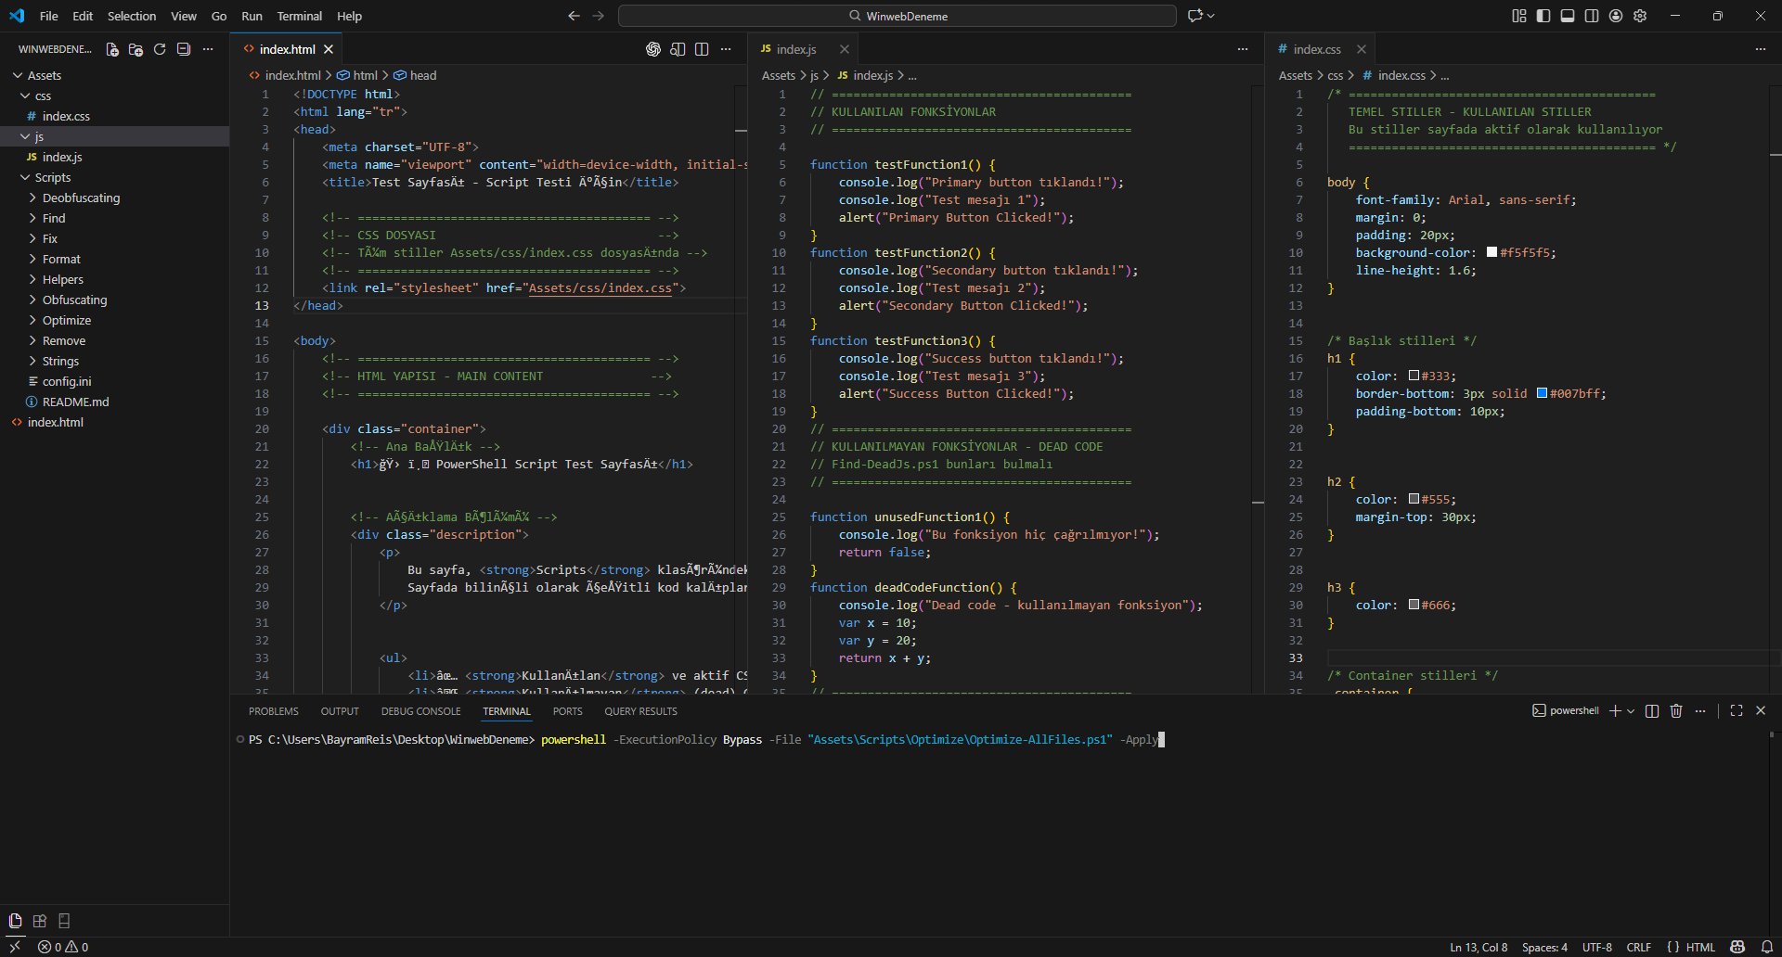Toggle the secondary side bar visibility
This screenshot has height=957, width=1782.
click(x=1592, y=16)
